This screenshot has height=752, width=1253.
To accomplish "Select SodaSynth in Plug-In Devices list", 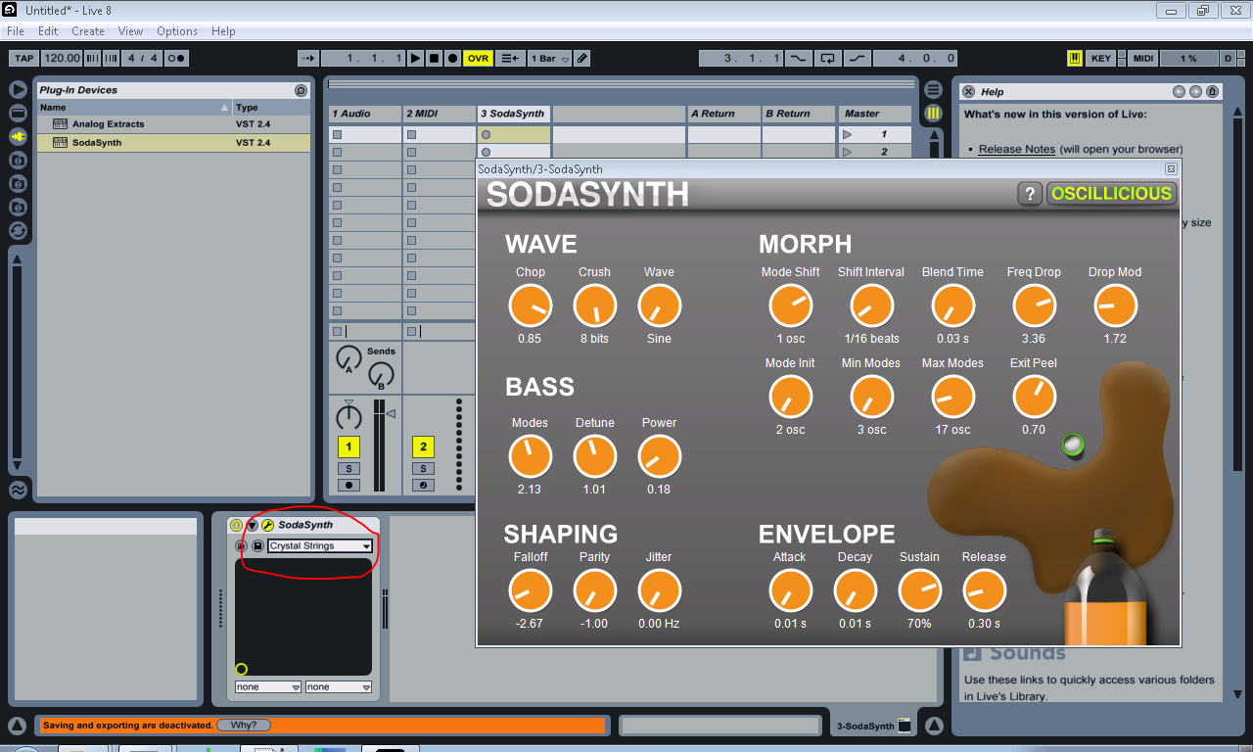I will coord(173,142).
